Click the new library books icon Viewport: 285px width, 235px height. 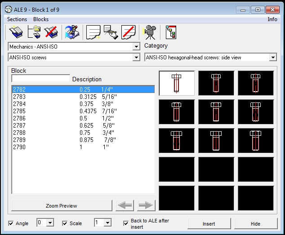(x=16, y=32)
